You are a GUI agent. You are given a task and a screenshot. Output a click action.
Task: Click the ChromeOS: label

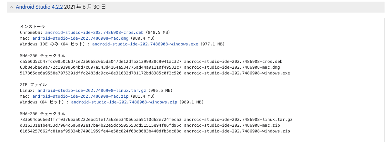(x=31, y=33)
